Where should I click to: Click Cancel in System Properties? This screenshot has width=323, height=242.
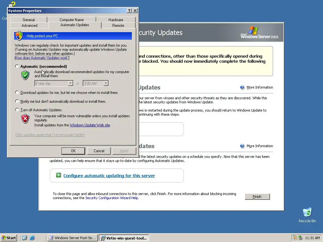click(x=99, y=151)
